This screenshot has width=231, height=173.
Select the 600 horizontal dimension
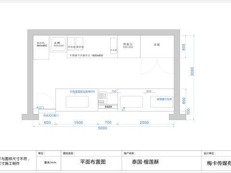(x=47, y=123)
